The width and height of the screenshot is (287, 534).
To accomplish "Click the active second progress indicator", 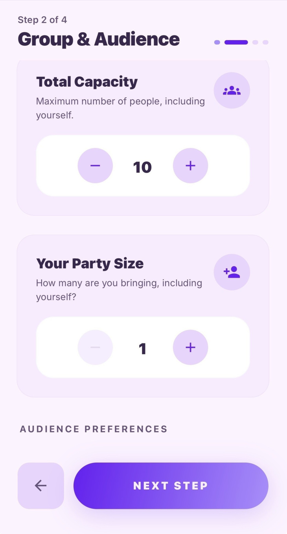I will 236,43.
